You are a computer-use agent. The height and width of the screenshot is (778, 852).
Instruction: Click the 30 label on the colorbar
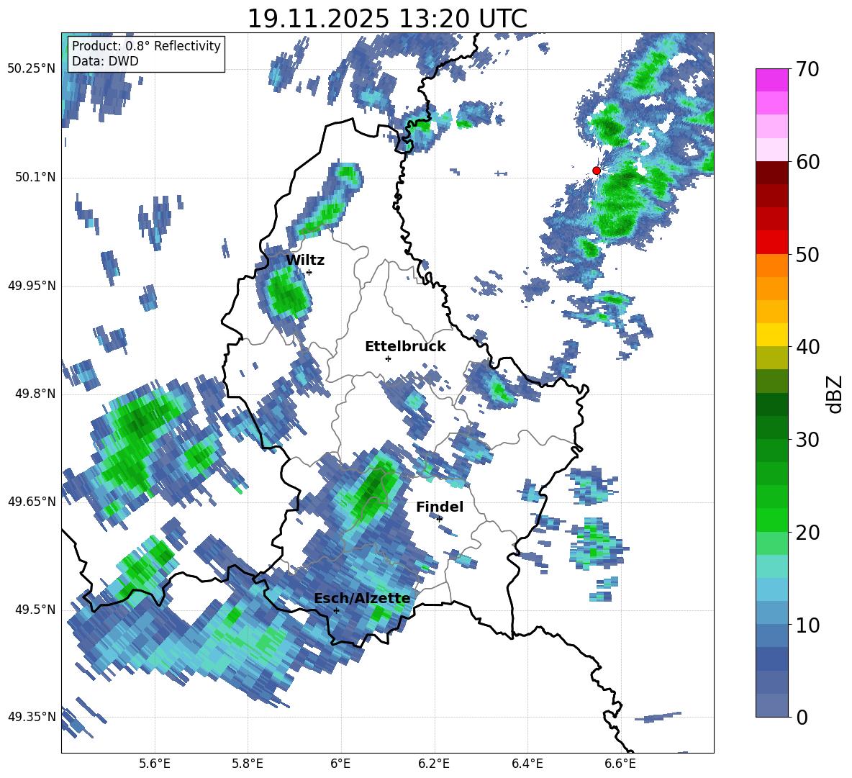coord(807,440)
